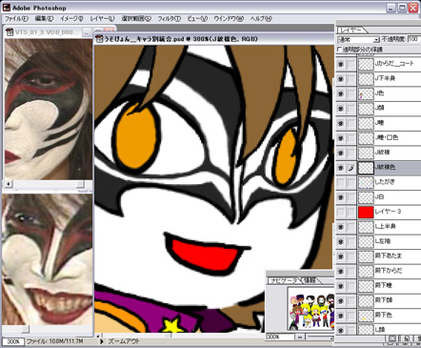Open the ファイル menu
The image size is (421, 348).
click(x=16, y=19)
